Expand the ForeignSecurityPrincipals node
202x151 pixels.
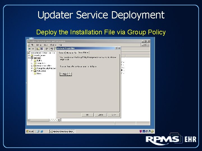point(32,68)
